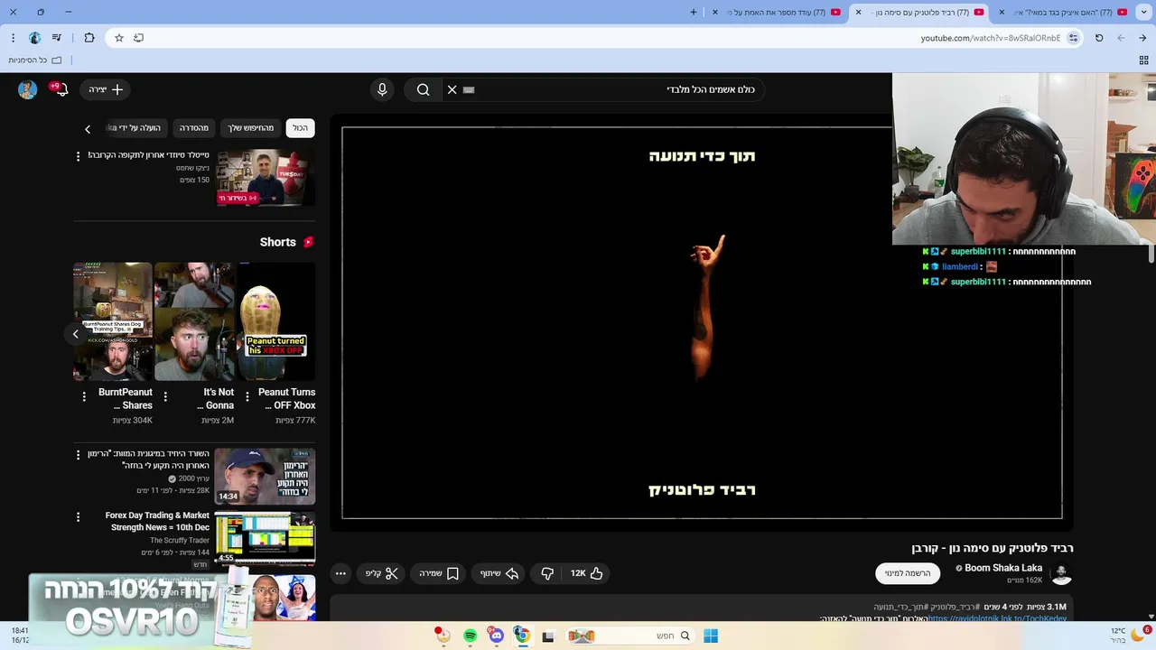
Task: Open the Forex video thumbnail marked 4:55
Action: click(x=265, y=538)
